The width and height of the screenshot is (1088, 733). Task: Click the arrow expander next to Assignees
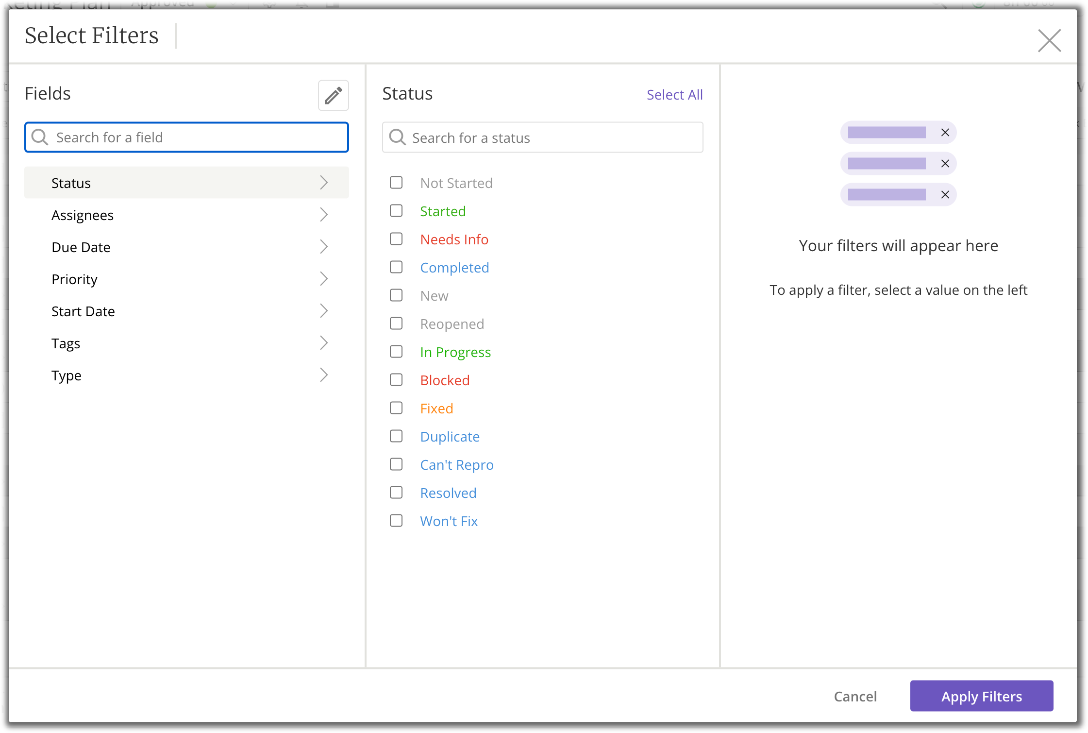click(325, 215)
